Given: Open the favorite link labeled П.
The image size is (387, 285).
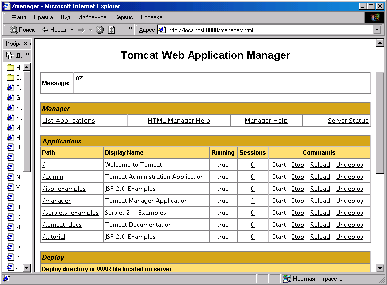Looking at the screenshot, I should click(14, 147).
